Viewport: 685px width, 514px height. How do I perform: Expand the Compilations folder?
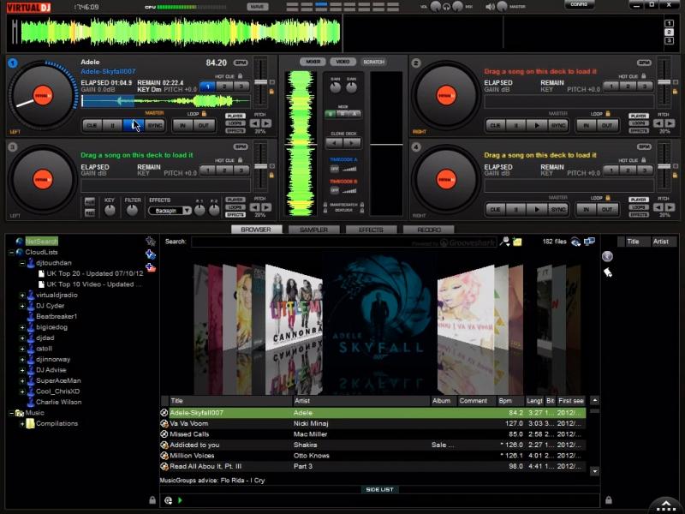[22, 423]
